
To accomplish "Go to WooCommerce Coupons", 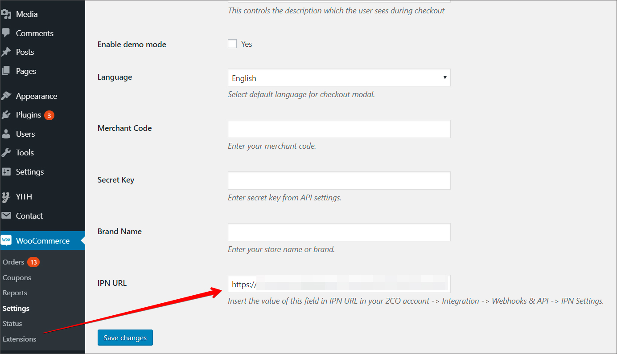I will point(17,277).
